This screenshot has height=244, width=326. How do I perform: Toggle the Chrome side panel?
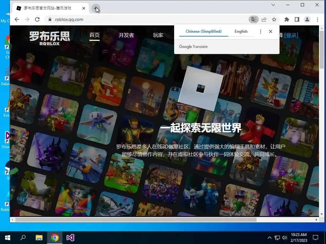(x=297, y=19)
